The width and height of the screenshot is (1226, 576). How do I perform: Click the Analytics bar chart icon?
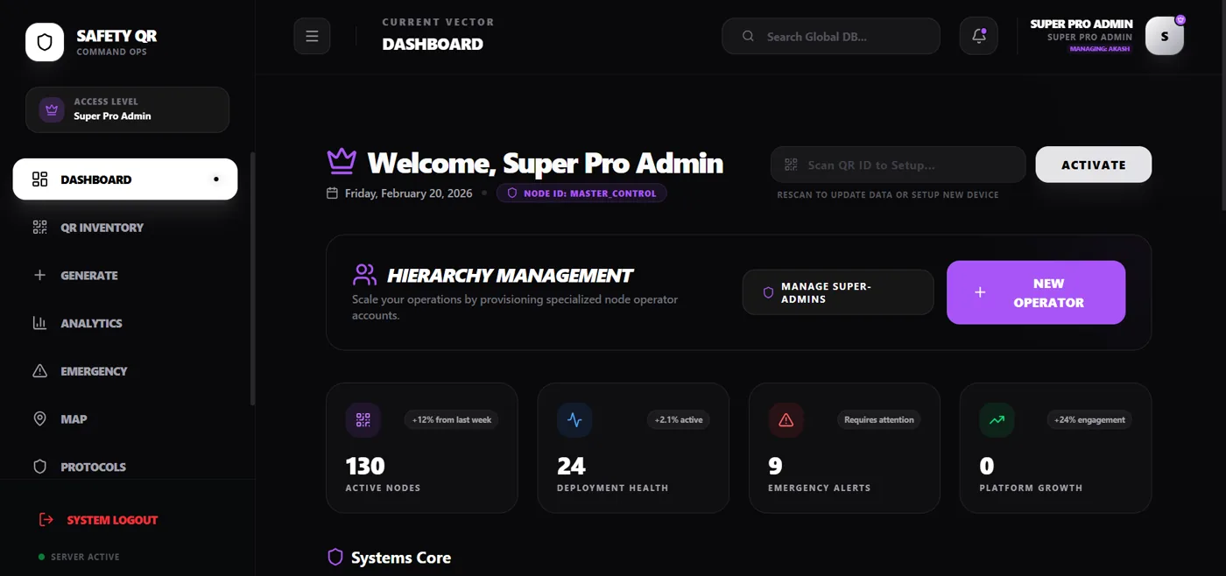(40, 323)
